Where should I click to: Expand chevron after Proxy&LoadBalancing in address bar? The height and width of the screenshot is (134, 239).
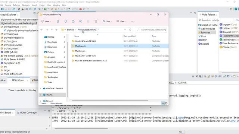point(98,30)
